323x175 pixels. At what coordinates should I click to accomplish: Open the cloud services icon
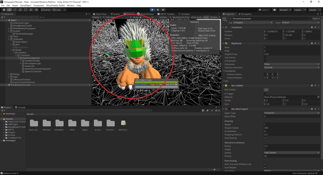[x=275, y=10]
